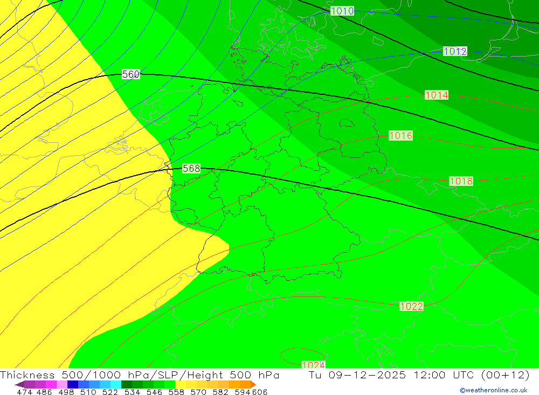Click the 534 legend value
The width and height of the screenshot is (539, 395).
point(132,392)
